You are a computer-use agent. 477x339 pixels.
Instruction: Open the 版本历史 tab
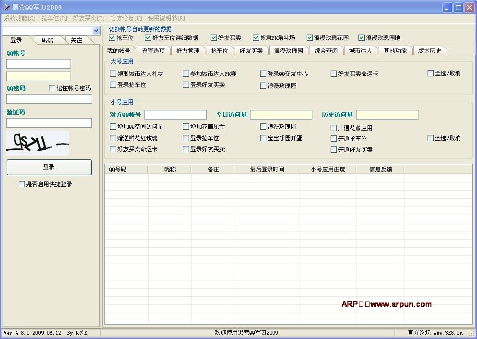click(x=429, y=50)
